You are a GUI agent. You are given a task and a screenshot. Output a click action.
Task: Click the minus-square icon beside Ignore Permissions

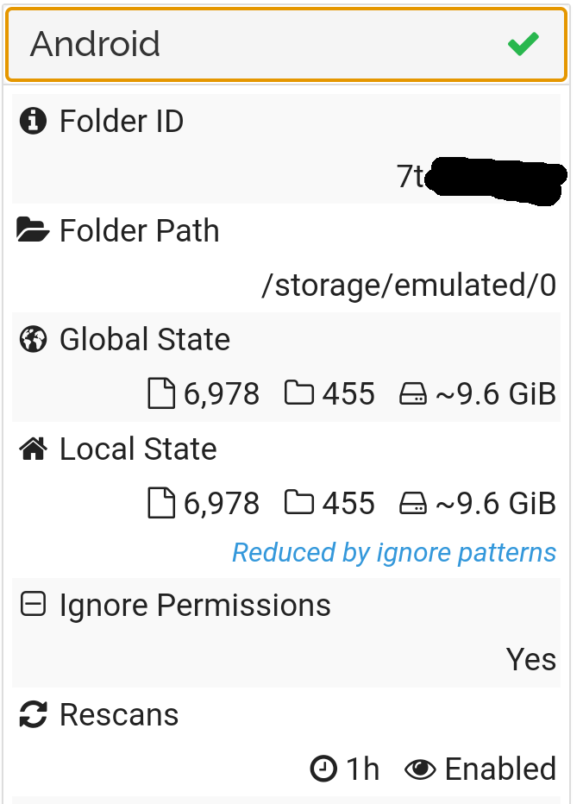tap(31, 604)
